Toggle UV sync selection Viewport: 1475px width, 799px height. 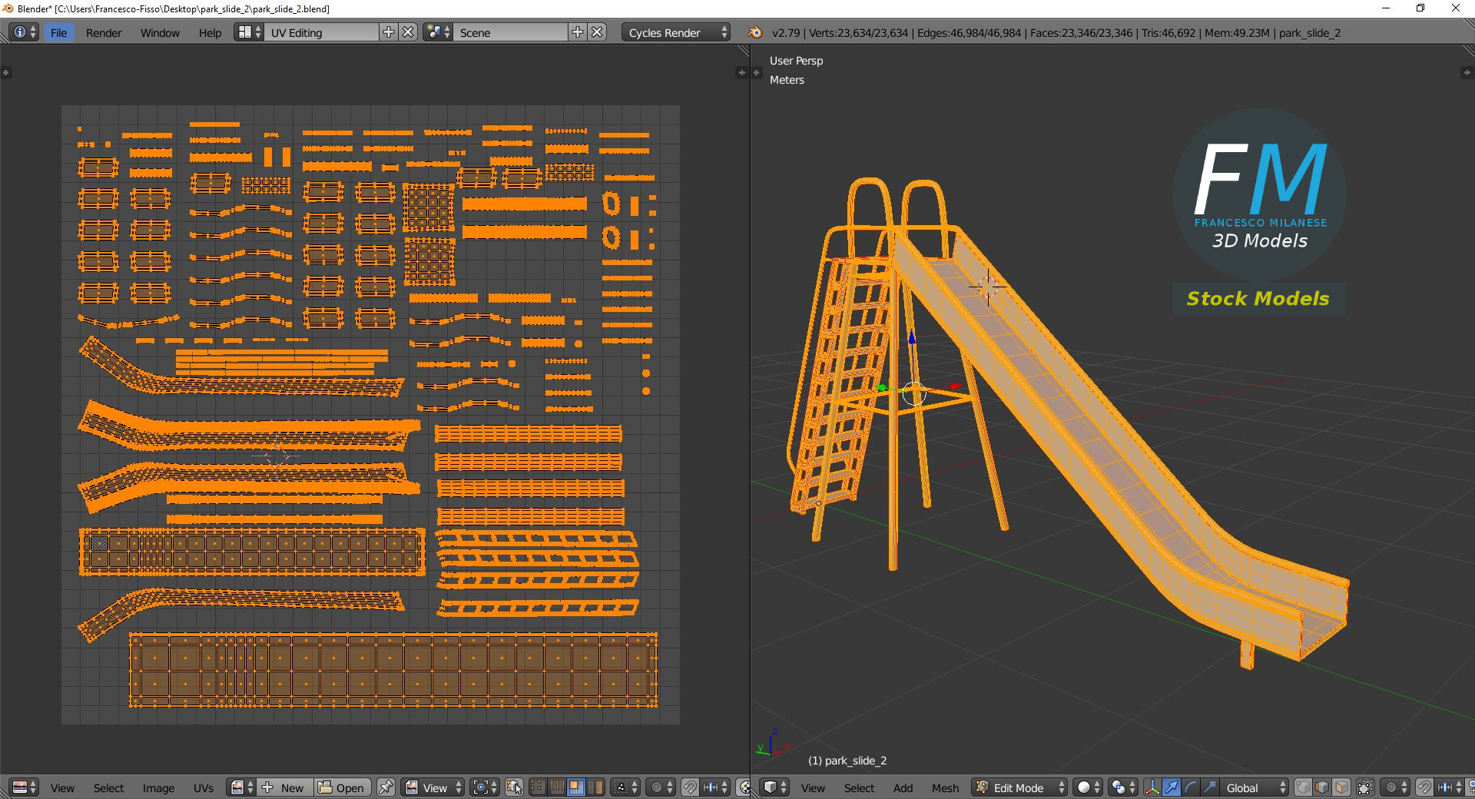(514, 787)
